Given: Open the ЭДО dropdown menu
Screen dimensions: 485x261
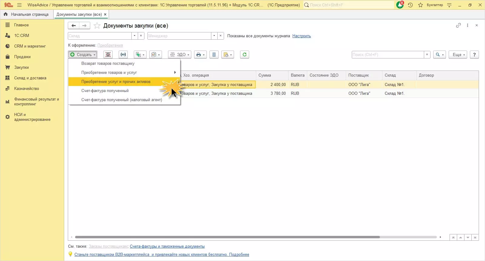Looking at the screenshot, I should click(180, 55).
